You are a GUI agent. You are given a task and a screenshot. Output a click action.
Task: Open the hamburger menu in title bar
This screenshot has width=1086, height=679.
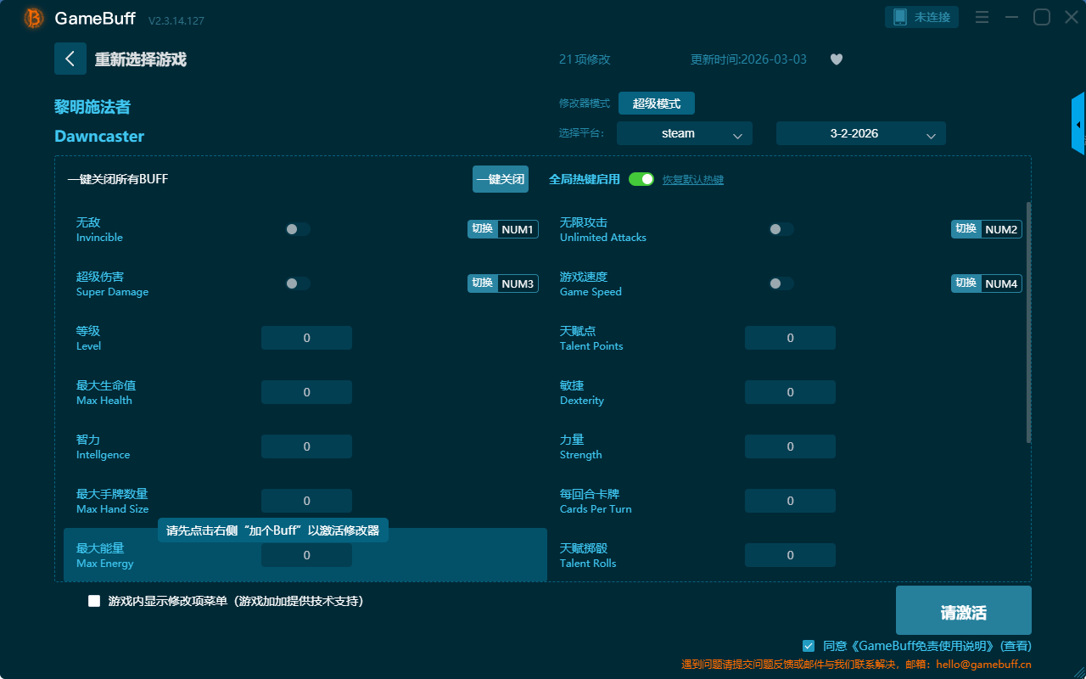982,17
